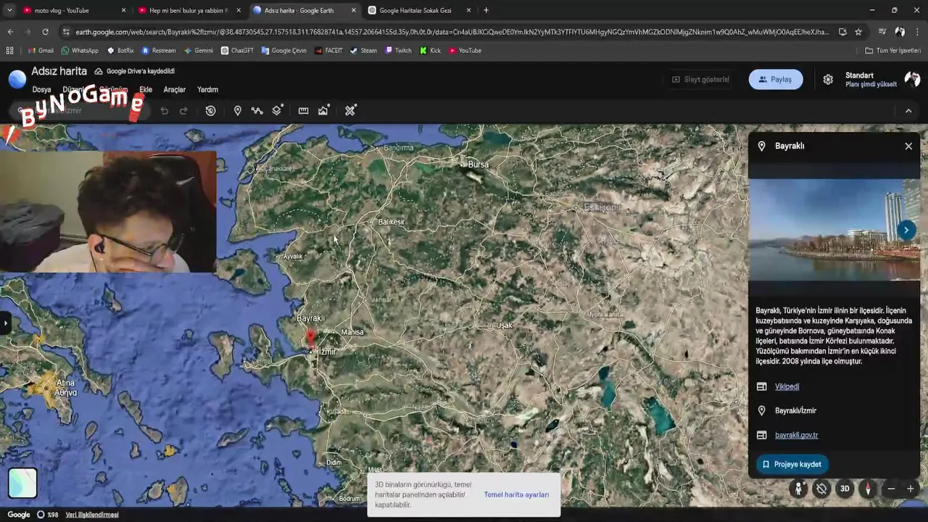Viewport: 928px width, 522px height.
Task: Click the Bayraklı/İzmir address text
Action: pyautogui.click(x=795, y=411)
